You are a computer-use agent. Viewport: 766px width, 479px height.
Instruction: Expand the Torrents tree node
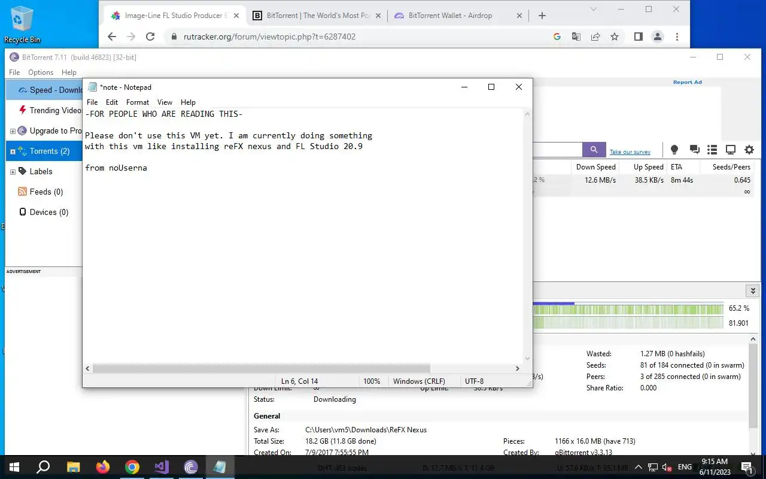pos(13,151)
